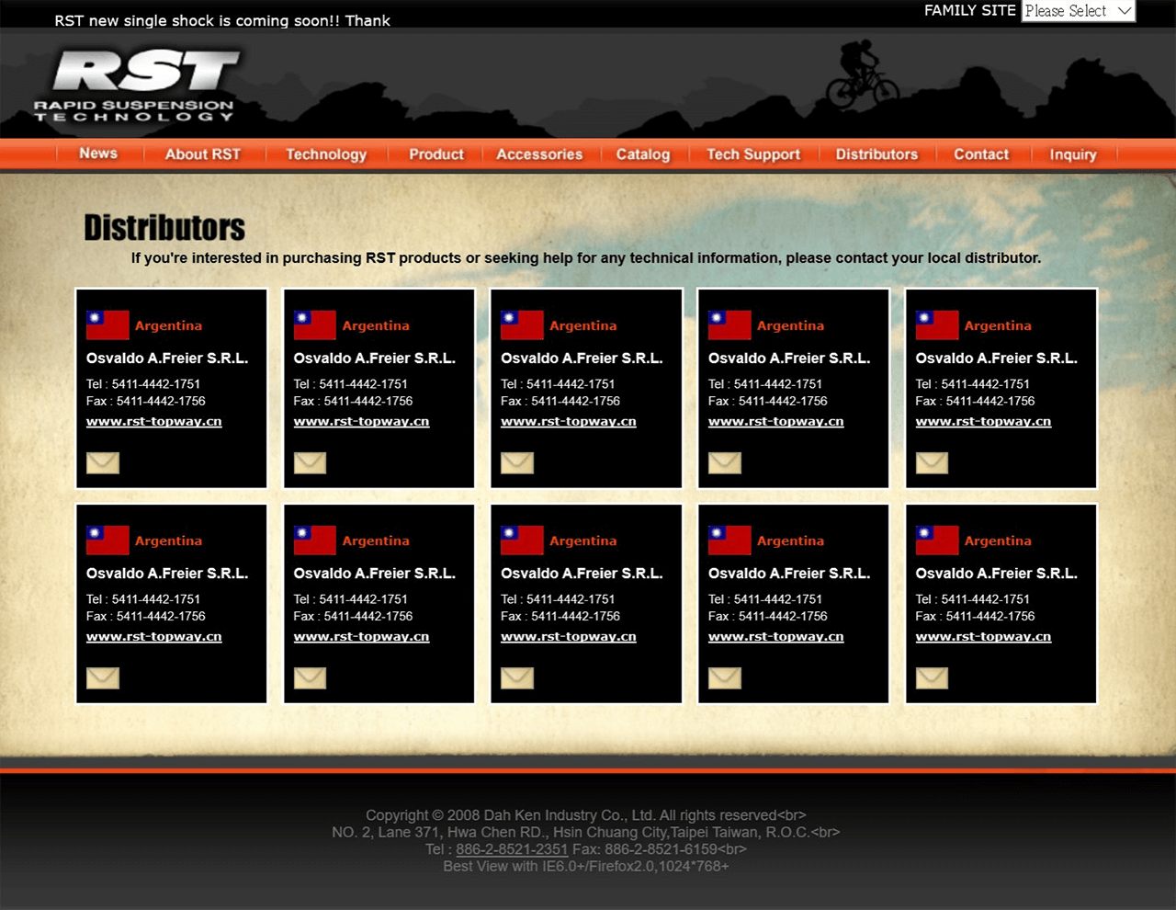Open the Catalog navigation item

pos(643,154)
